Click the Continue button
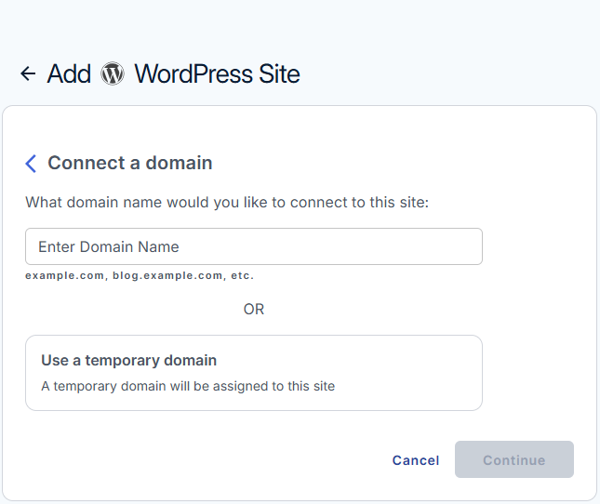This screenshot has width=600, height=504. click(x=513, y=459)
